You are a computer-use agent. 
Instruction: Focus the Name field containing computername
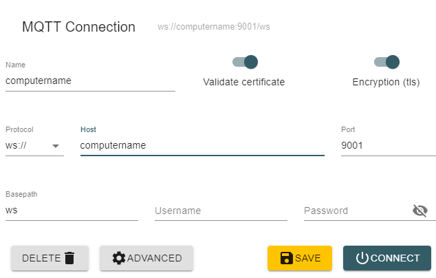point(89,81)
